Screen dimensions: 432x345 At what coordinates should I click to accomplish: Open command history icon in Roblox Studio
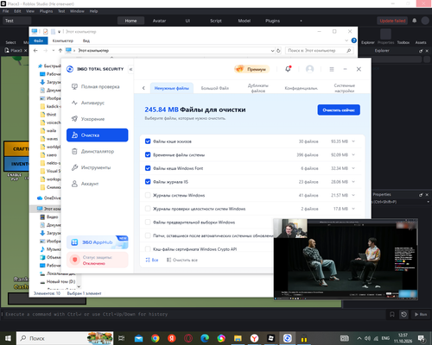tap(403, 314)
